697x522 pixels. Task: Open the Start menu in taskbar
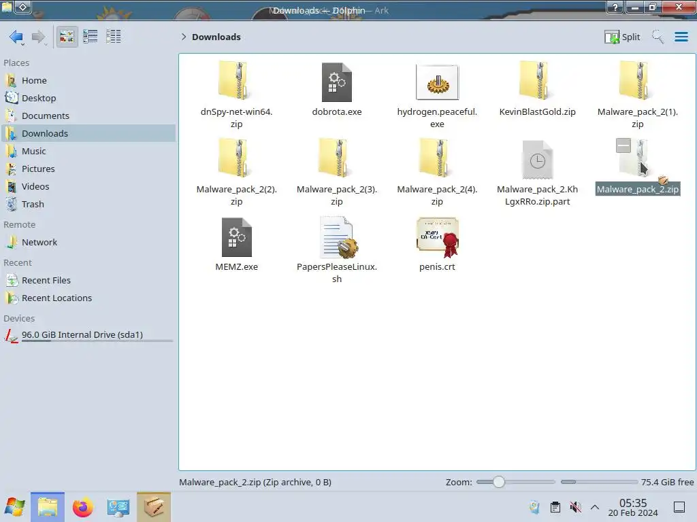[x=15, y=507]
